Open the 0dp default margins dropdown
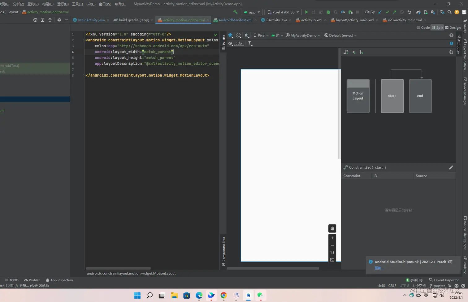This screenshot has width=468, height=302. tap(239, 44)
